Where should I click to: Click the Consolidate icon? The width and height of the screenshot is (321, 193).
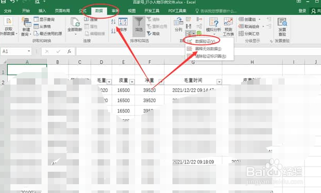pos(199,19)
